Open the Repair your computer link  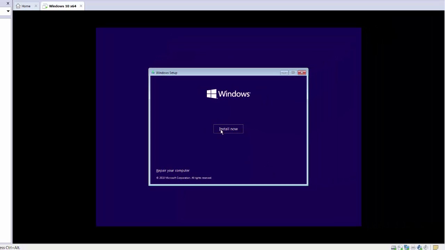tap(173, 170)
